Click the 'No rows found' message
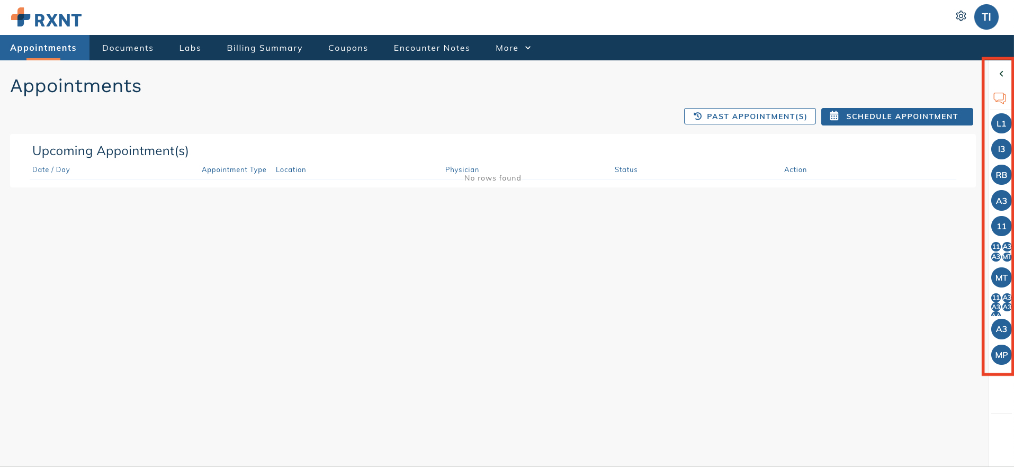The width and height of the screenshot is (1014, 467). pyautogui.click(x=492, y=178)
